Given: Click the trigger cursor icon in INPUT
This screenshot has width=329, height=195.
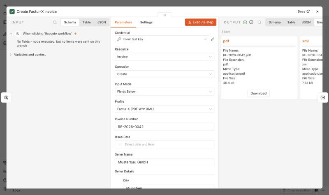Looking at the screenshot, I should click(18, 34).
